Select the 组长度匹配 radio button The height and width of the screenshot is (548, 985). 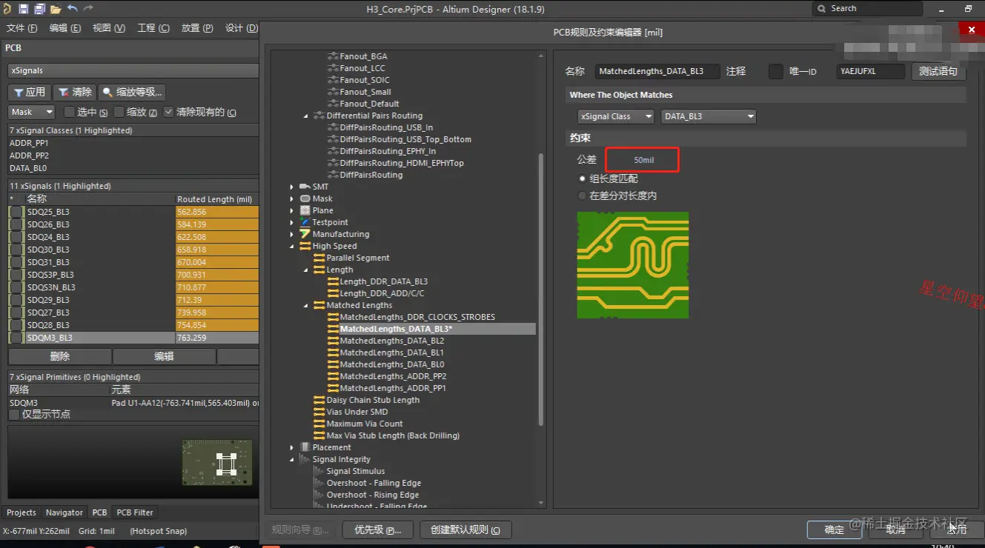click(583, 178)
